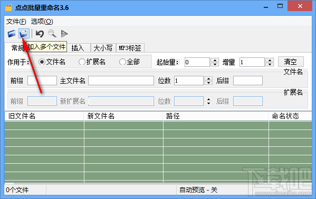
Task: Select the 全部 radio button
Action: (x=129, y=62)
